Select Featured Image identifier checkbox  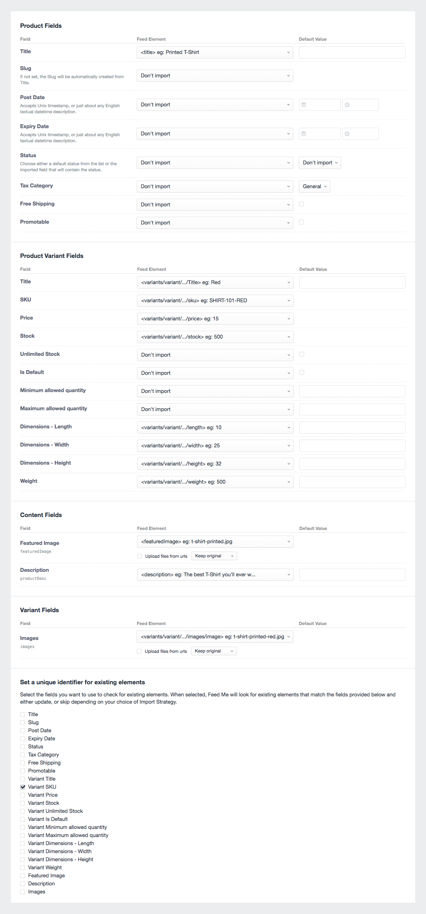click(23, 876)
